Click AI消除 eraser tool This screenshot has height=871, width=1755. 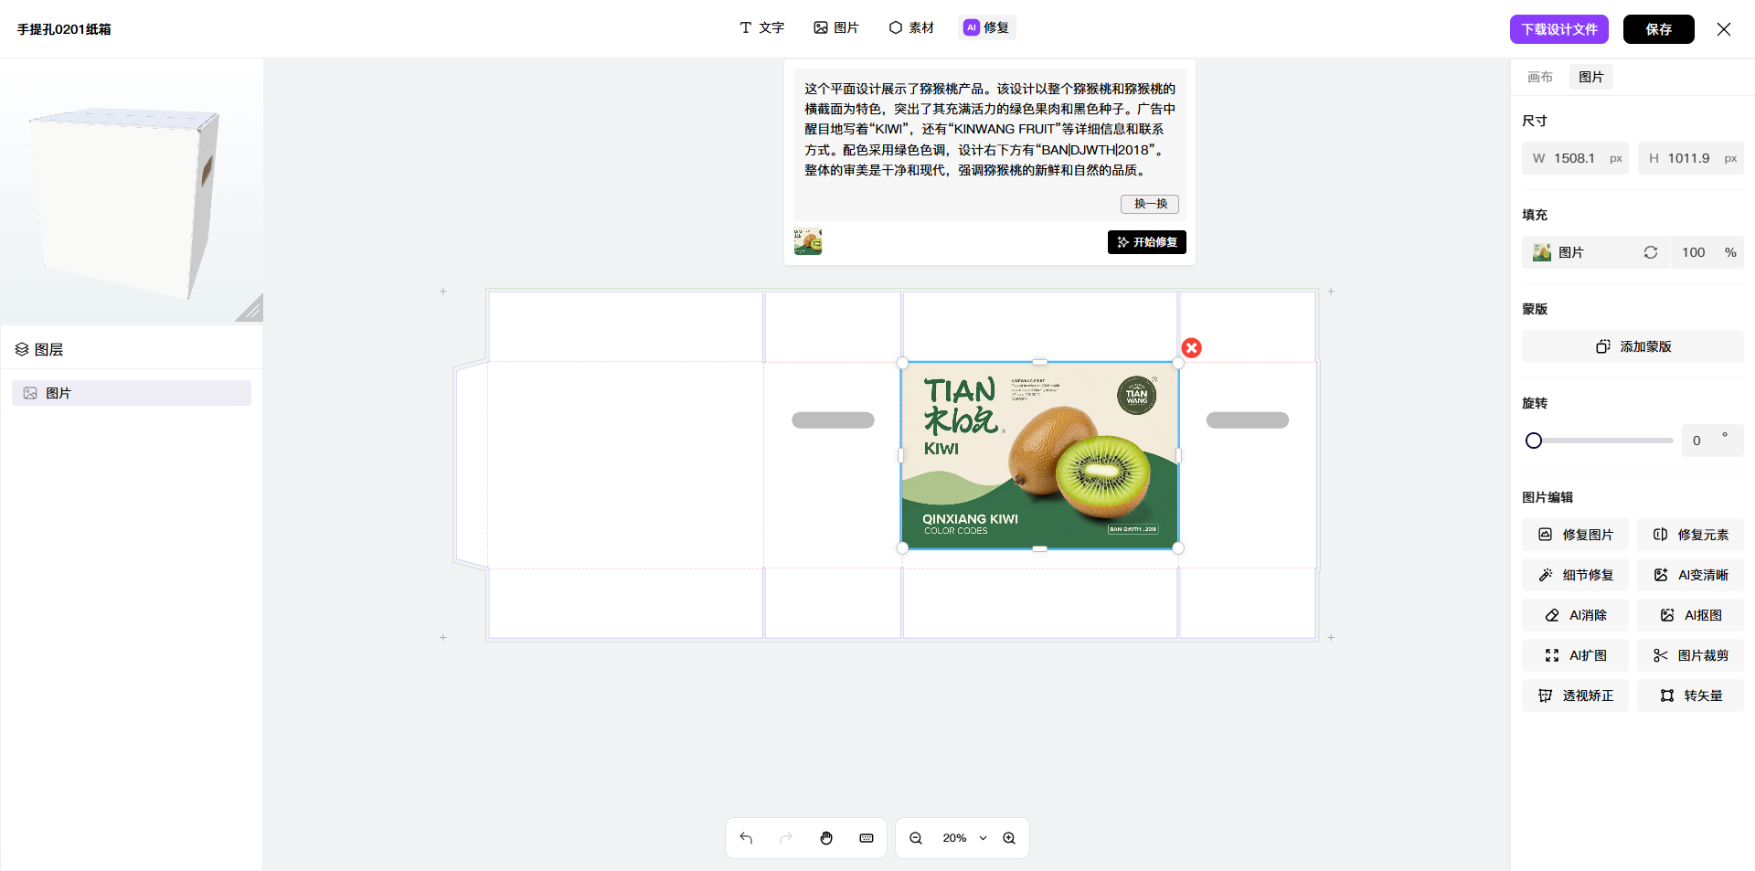point(1575,615)
